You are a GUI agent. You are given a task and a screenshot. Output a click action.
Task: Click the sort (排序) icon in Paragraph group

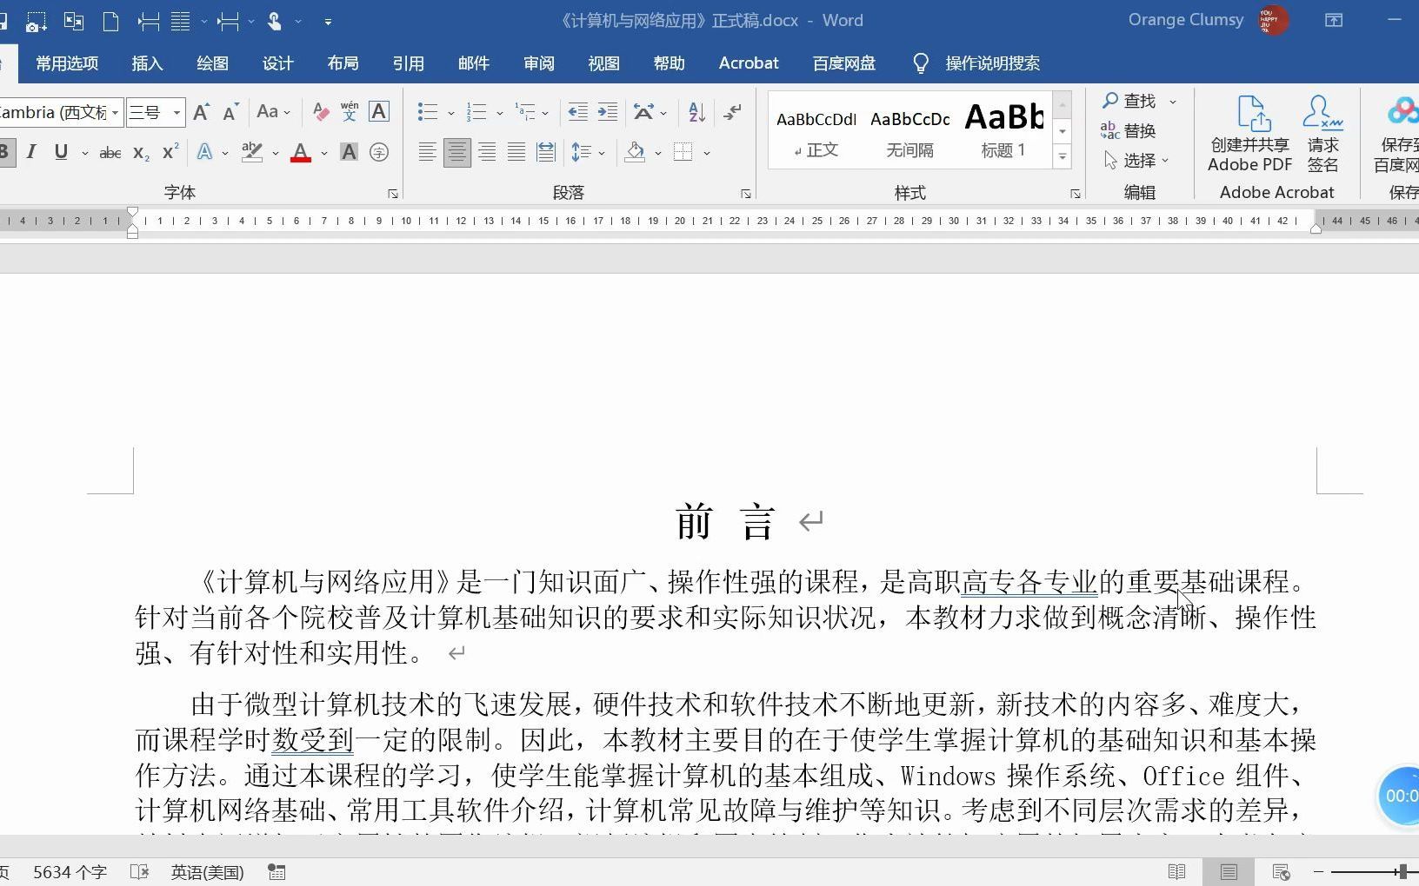pos(695,112)
